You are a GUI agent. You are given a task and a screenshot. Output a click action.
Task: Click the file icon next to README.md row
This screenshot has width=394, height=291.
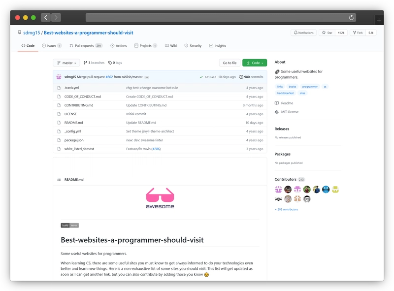point(59,123)
